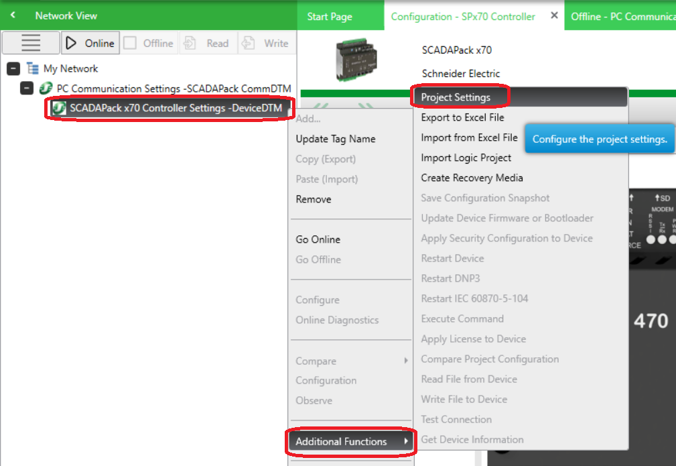Click Configuration context menu item

point(351,381)
